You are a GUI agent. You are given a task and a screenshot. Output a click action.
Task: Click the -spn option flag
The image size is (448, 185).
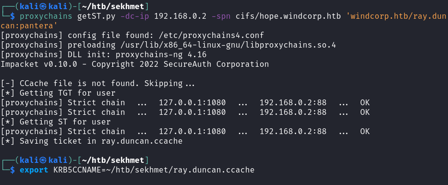pos(221,16)
